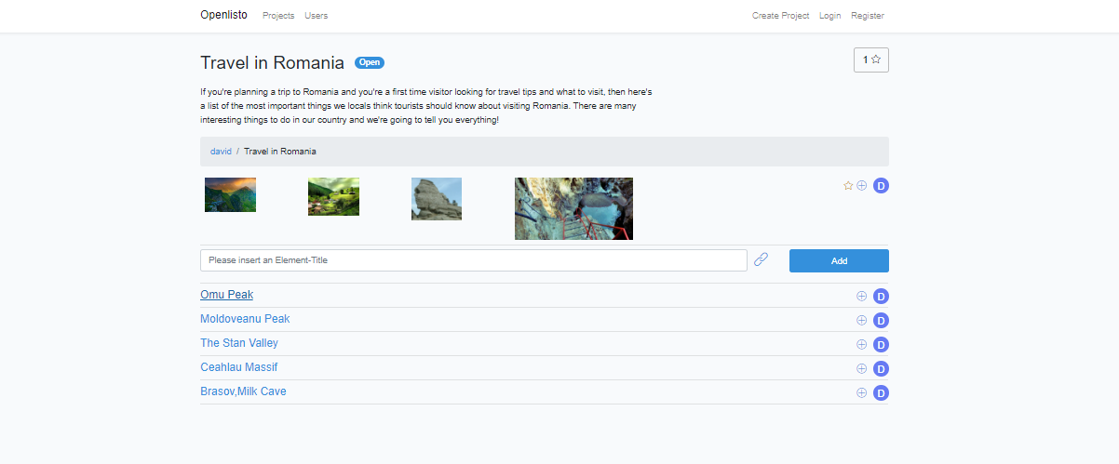Open the Users menu item
Screen dimensions: 1119x464
[316, 16]
